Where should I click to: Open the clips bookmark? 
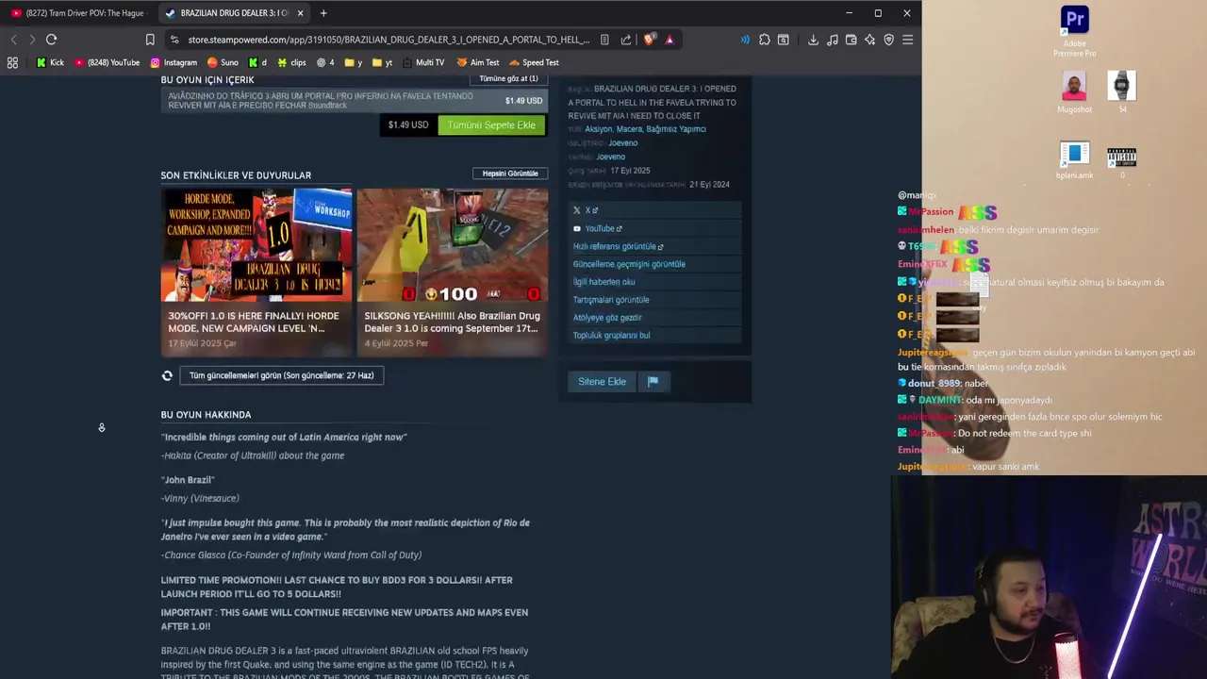pos(291,62)
